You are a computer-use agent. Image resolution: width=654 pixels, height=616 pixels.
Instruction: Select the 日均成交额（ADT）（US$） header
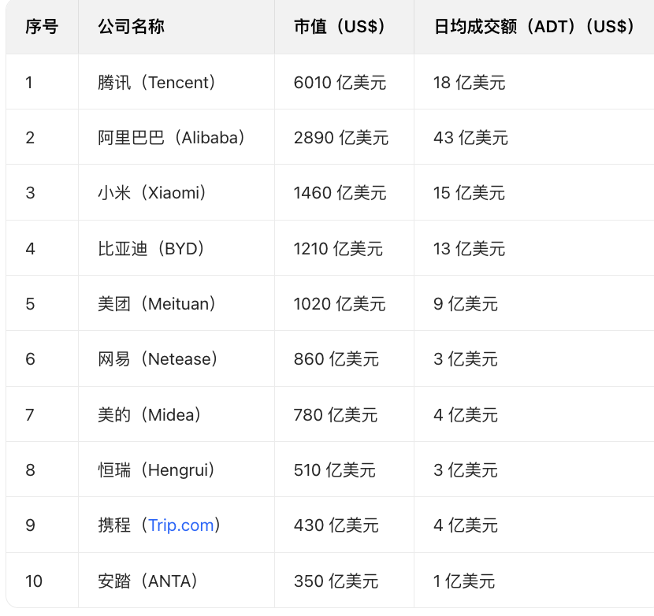(535, 27)
